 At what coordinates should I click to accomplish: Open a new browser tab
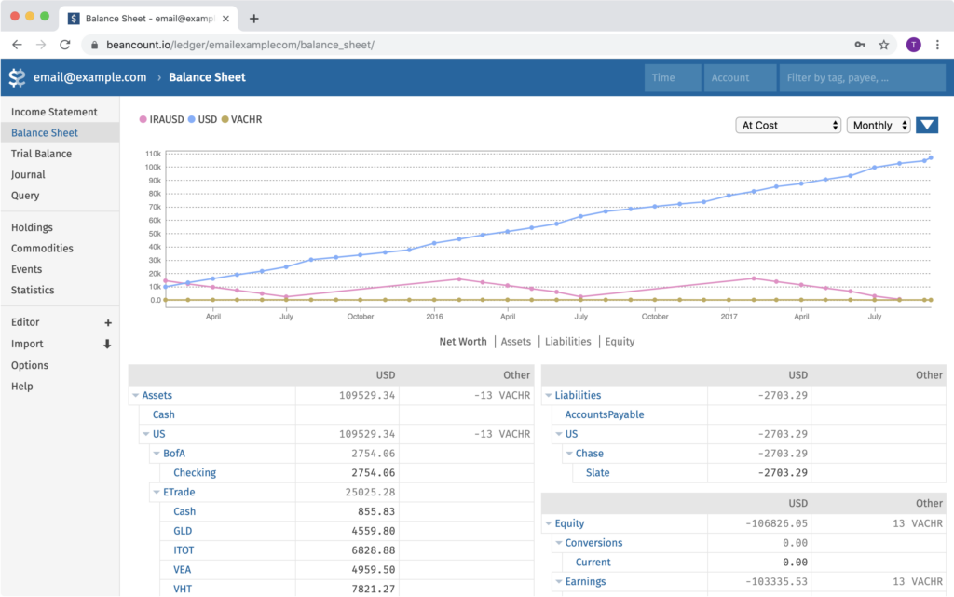254,19
